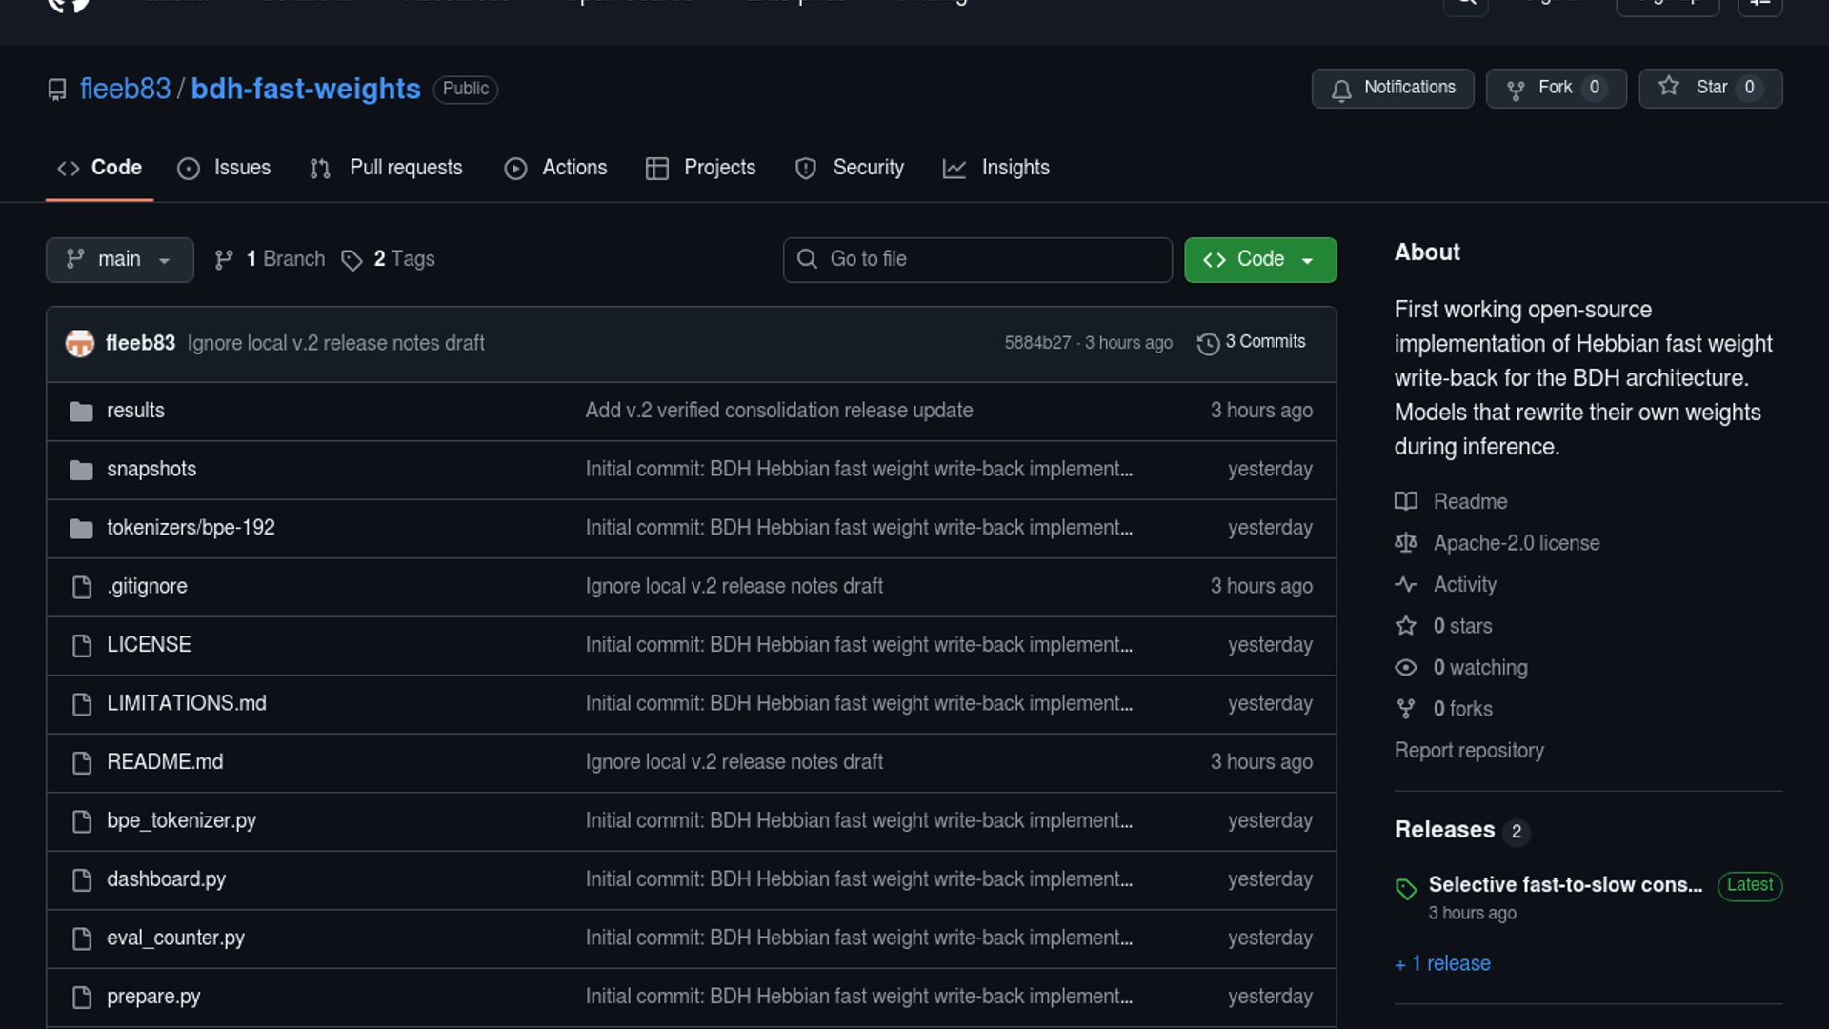Open the latest release with tag icon
Image resolution: width=1829 pixels, height=1029 pixels.
coord(1564,885)
